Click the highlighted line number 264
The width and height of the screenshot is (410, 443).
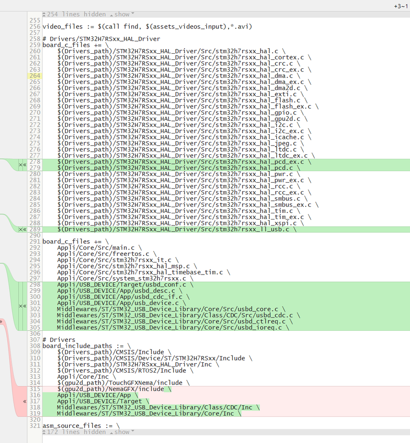(35, 76)
